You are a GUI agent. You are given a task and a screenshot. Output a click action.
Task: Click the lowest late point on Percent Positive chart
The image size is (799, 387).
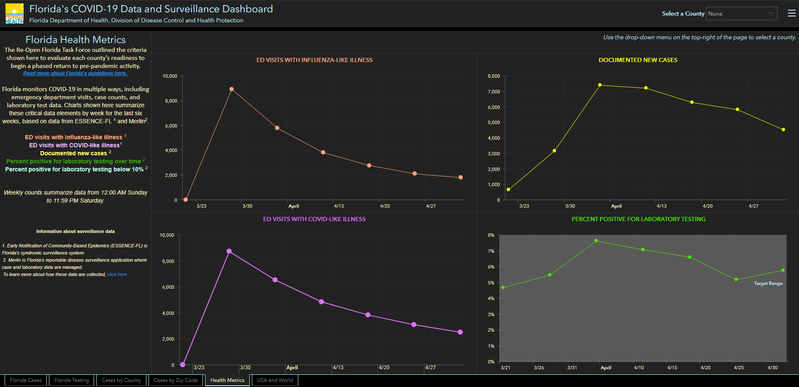click(x=736, y=279)
